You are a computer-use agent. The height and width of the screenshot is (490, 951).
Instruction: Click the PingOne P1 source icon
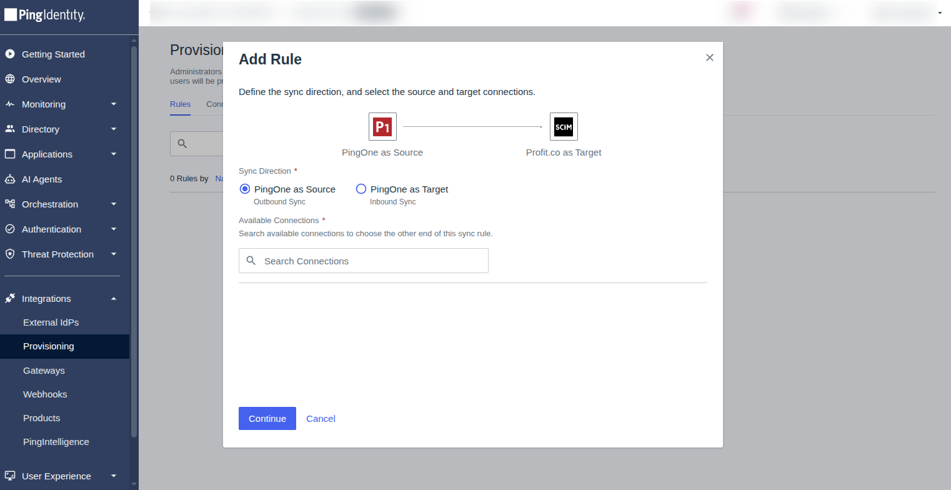tap(382, 127)
